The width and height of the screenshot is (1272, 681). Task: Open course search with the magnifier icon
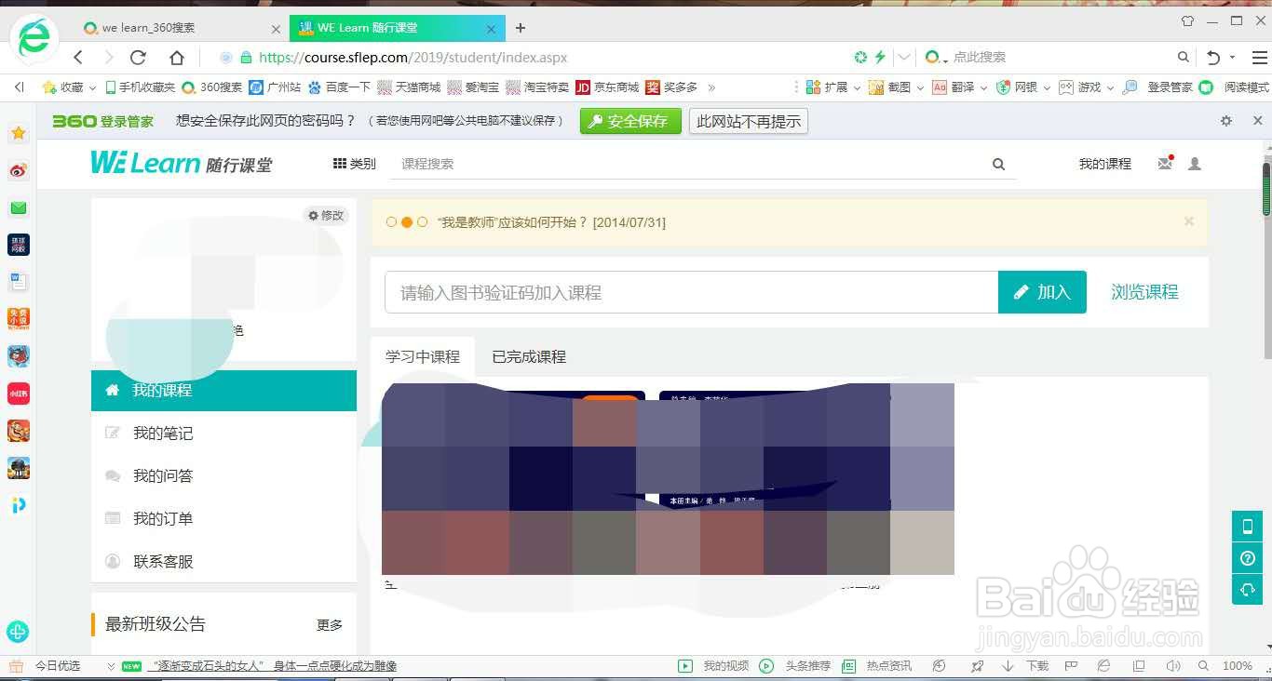pyautogui.click(x=998, y=164)
